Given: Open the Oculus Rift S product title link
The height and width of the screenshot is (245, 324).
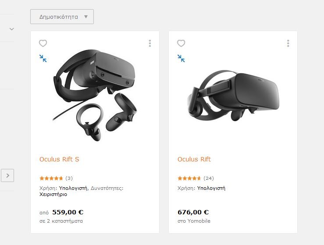Looking at the screenshot, I should click(x=59, y=159).
